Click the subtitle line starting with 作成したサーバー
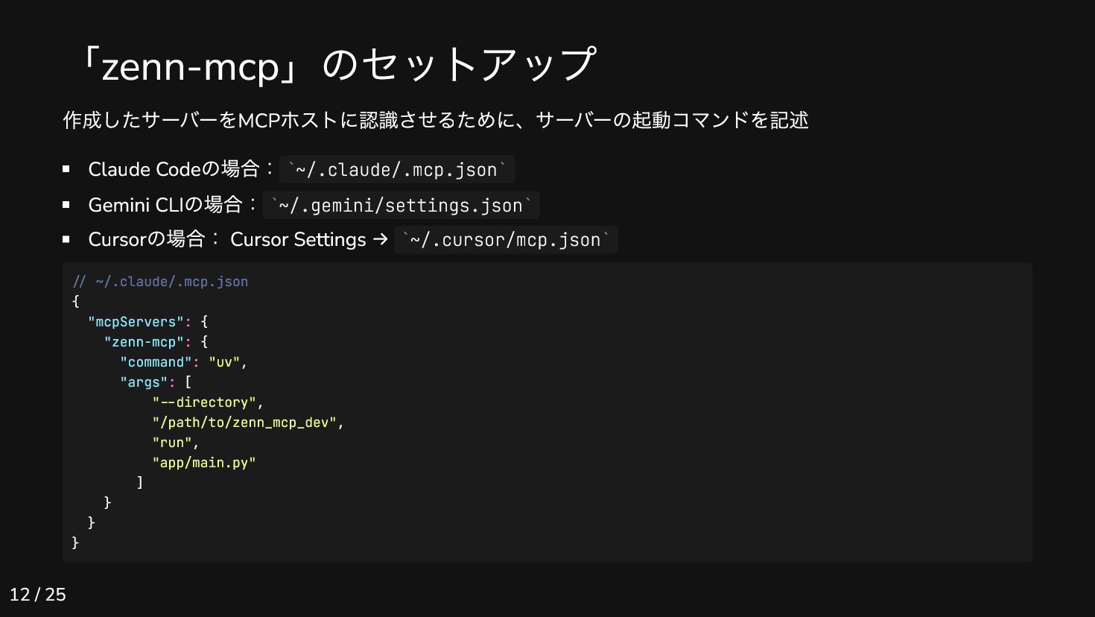This screenshot has height=617, width=1095. click(436, 120)
